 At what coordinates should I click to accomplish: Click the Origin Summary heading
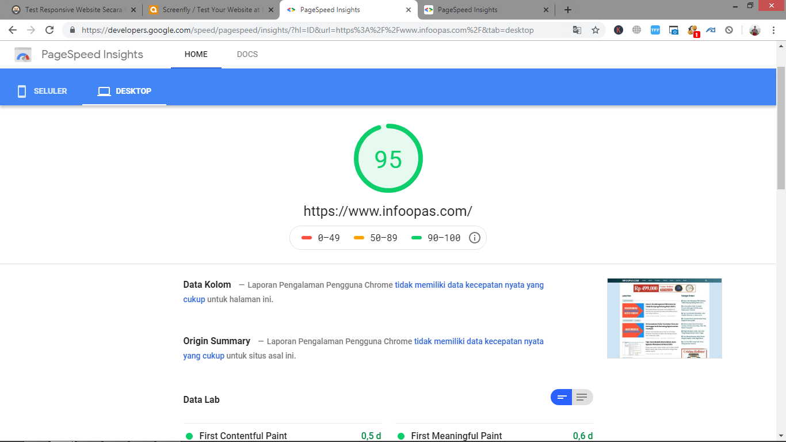pyautogui.click(x=217, y=341)
